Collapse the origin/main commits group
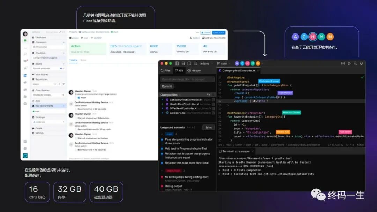The width and height of the screenshot is (377, 212). pos(162,171)
